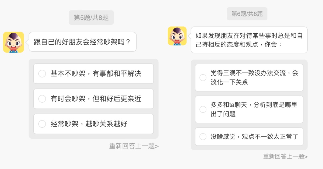
Task: Select radio button for 有时会吵架，但和好后更亲近
Action: (42, 99)
